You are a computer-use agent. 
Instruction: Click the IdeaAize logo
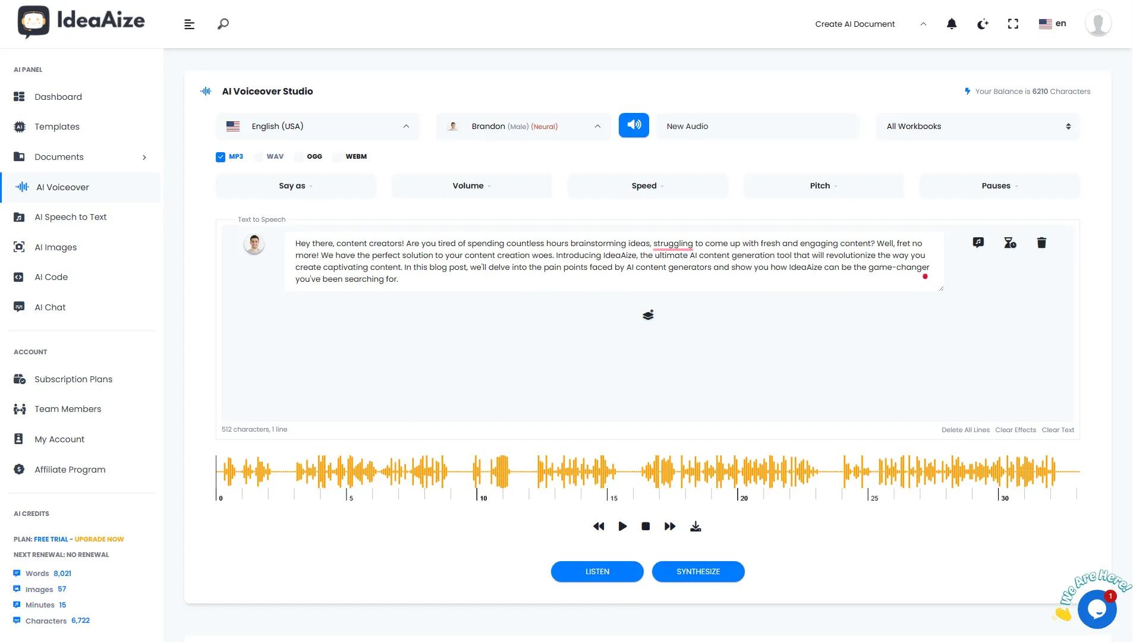pos(81,21)
